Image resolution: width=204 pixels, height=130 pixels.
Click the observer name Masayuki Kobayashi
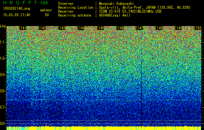click(116, 4)
